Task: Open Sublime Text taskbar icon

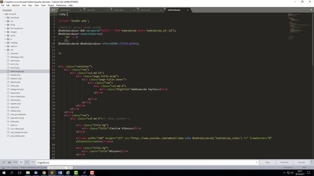Action: click(x=52, y=173)
